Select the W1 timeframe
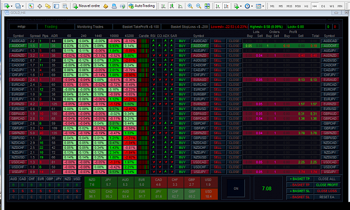 point(332,6)
